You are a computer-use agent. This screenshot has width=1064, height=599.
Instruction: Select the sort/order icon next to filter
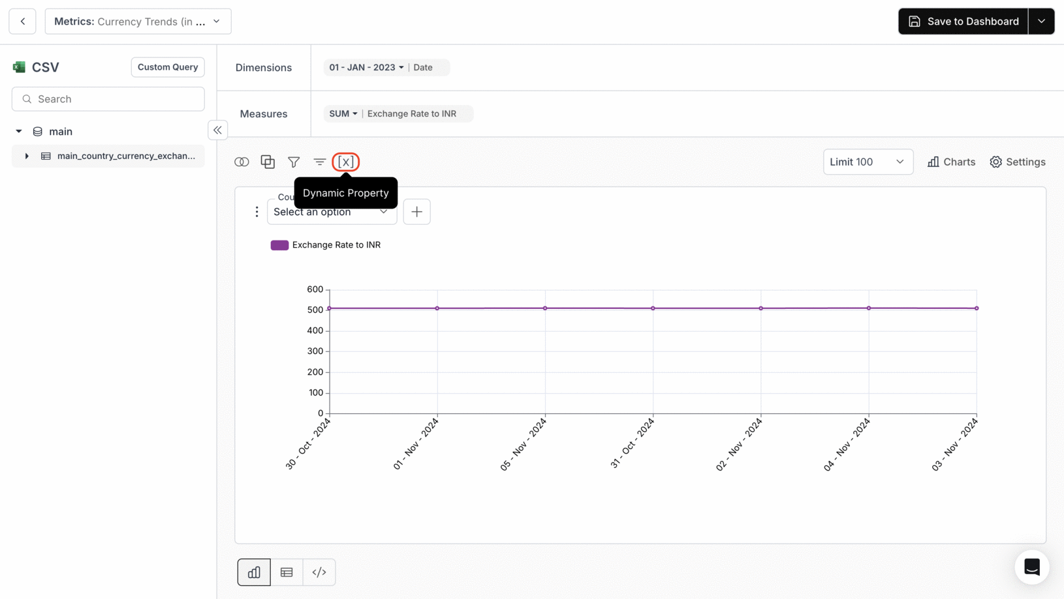319,162
